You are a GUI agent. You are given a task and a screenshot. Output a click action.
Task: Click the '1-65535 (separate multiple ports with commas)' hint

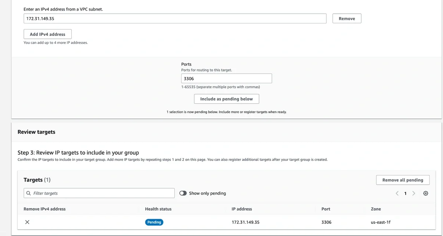[221, 87]
